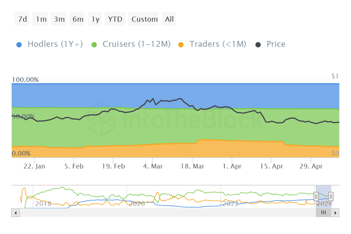Click the green Cruisers legend dot
351x234 pixels.
(94, 44)
